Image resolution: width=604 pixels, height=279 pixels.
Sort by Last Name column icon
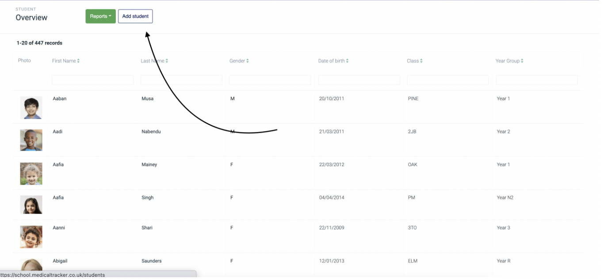[167, 61]
